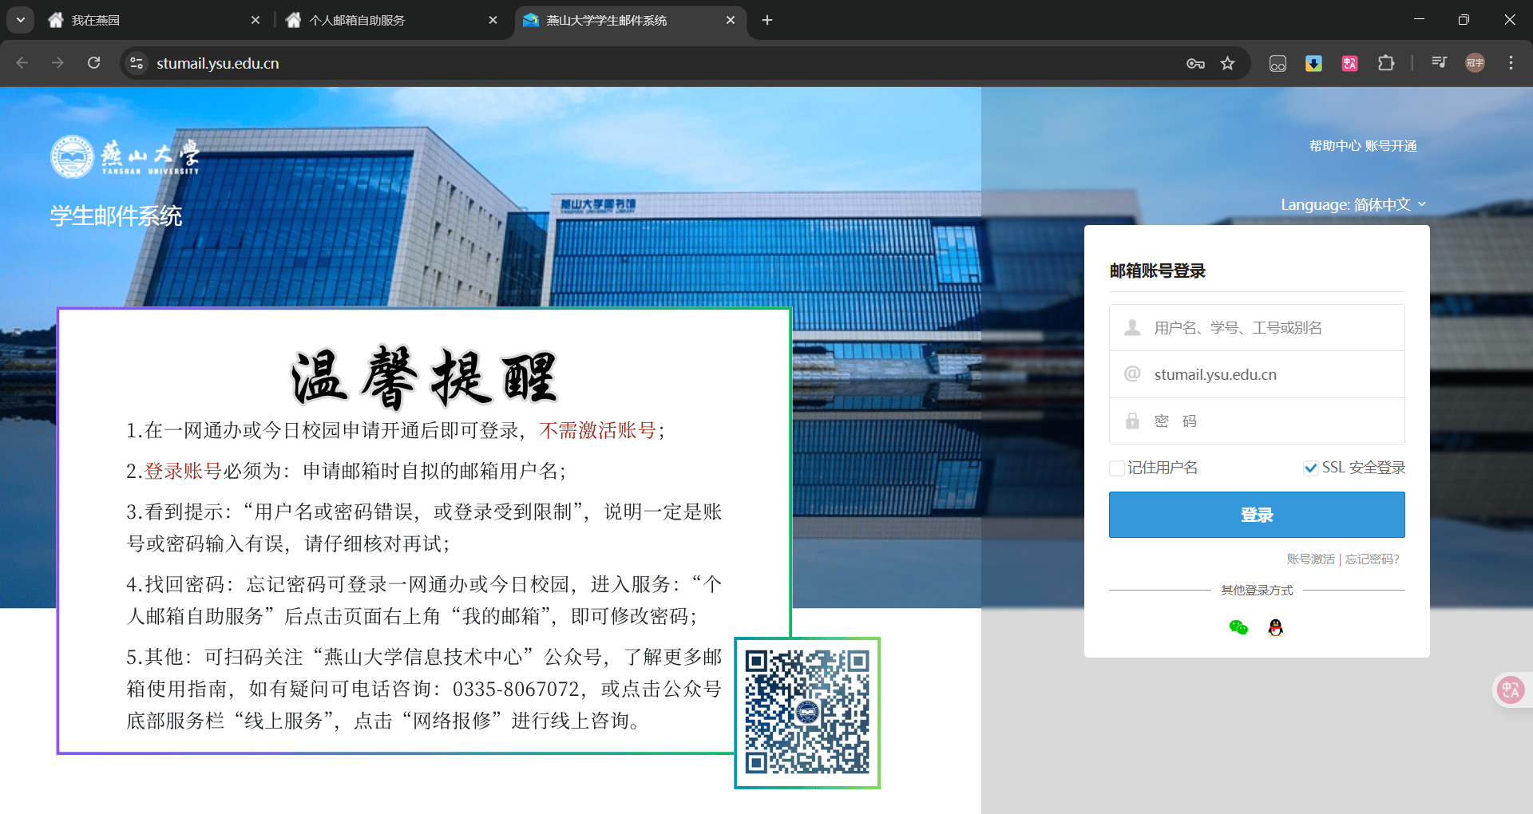1533x814 pixels.
Task: Click the QQ penguin login icon
Action: [1276, 628]
